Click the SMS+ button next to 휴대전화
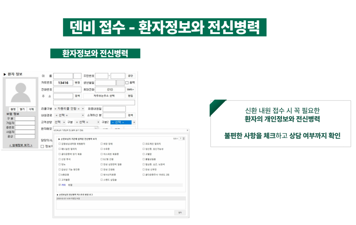 click(x=130, y=89)
